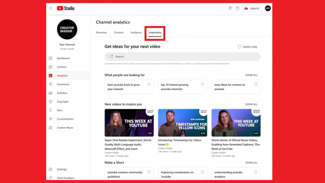Click the Content icon in sidebar
This screenshot has height=183, width=325.
pyautogui.click(x=50, y=67)
